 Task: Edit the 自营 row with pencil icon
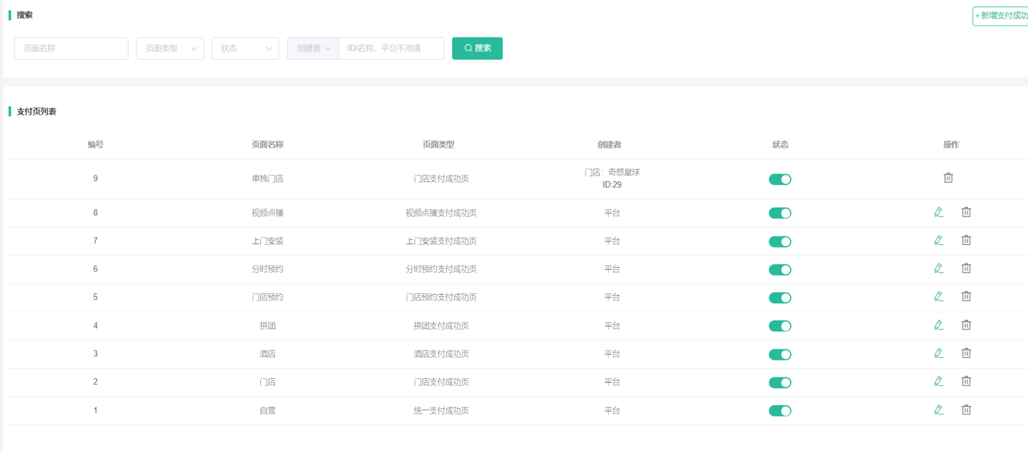[x=939, y=410]
